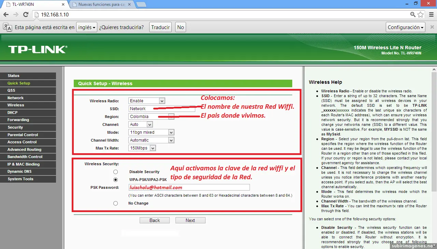
Task: Select WPA-PSK/WPA2-PSK radio button
Action: click(x=115, y=180)
